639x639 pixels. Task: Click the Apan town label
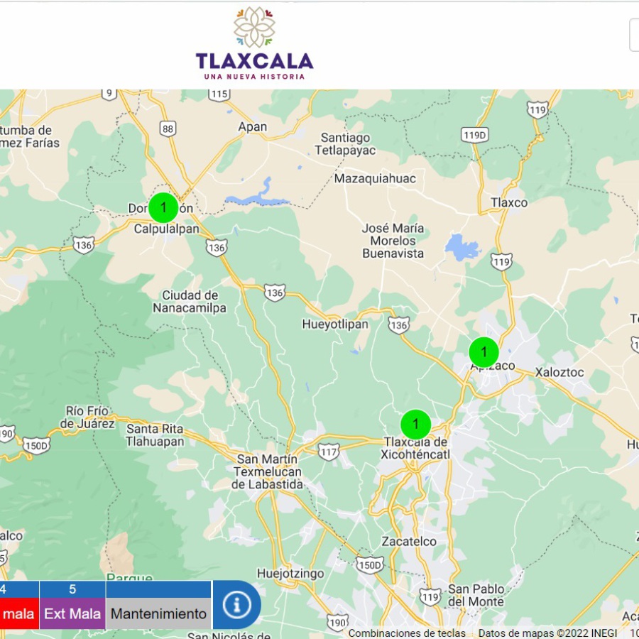pos(253,127)
